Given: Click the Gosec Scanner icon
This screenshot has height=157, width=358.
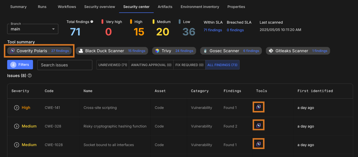Looking at the screenshot, I should click(205, 51).
